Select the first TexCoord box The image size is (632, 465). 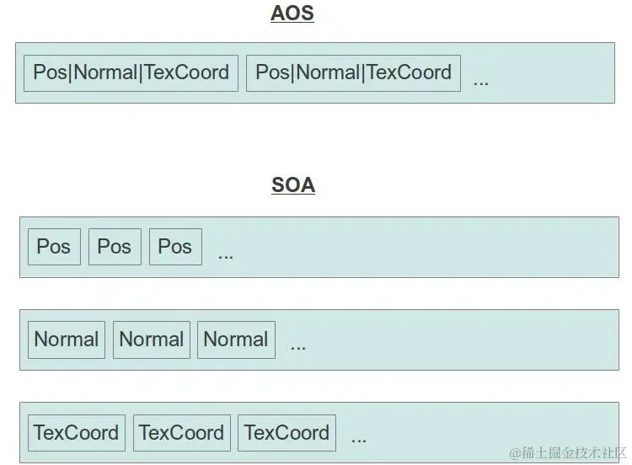click(77, 433)
